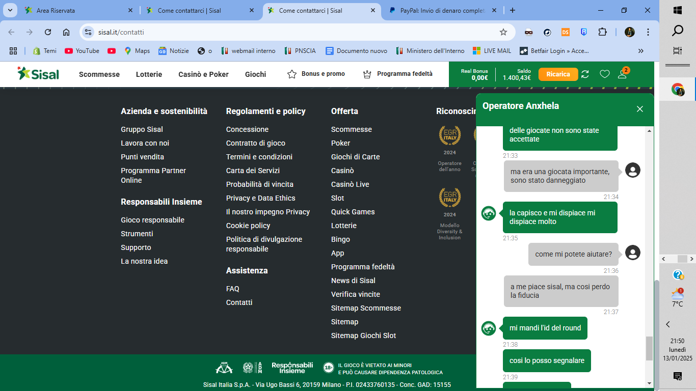
Task: Select chat message 'come mi potete aiutare?'
Action: 574,254
